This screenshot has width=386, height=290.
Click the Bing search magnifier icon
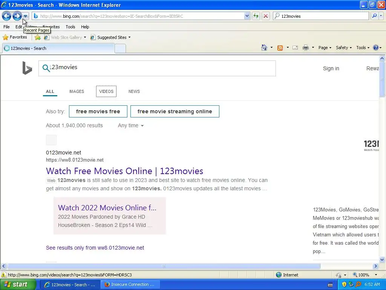46,68
